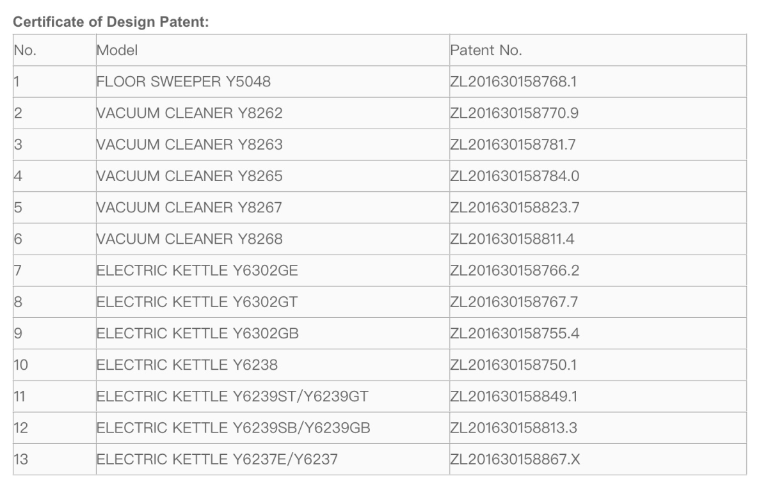Select ELECTRIC KETTLE Y6237E/Y6237 cell
This screenshot has height=490, width=768.
(273, 459)
